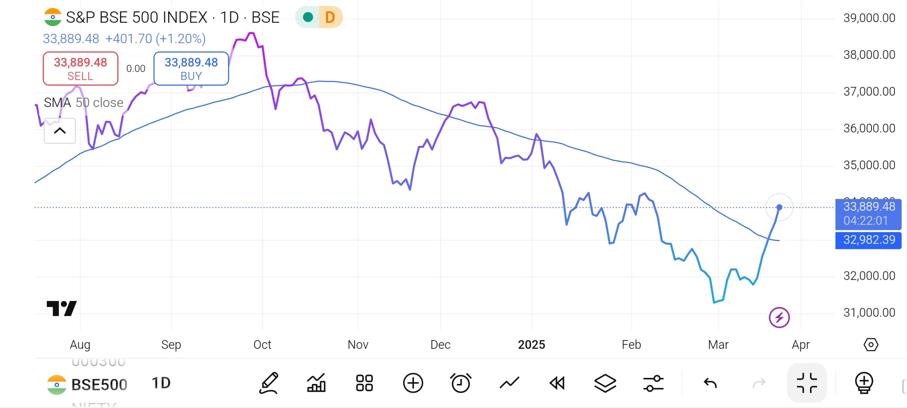Click the BUY 33,889.48 button
The image size is (907, 408).
tap(191, 69)
